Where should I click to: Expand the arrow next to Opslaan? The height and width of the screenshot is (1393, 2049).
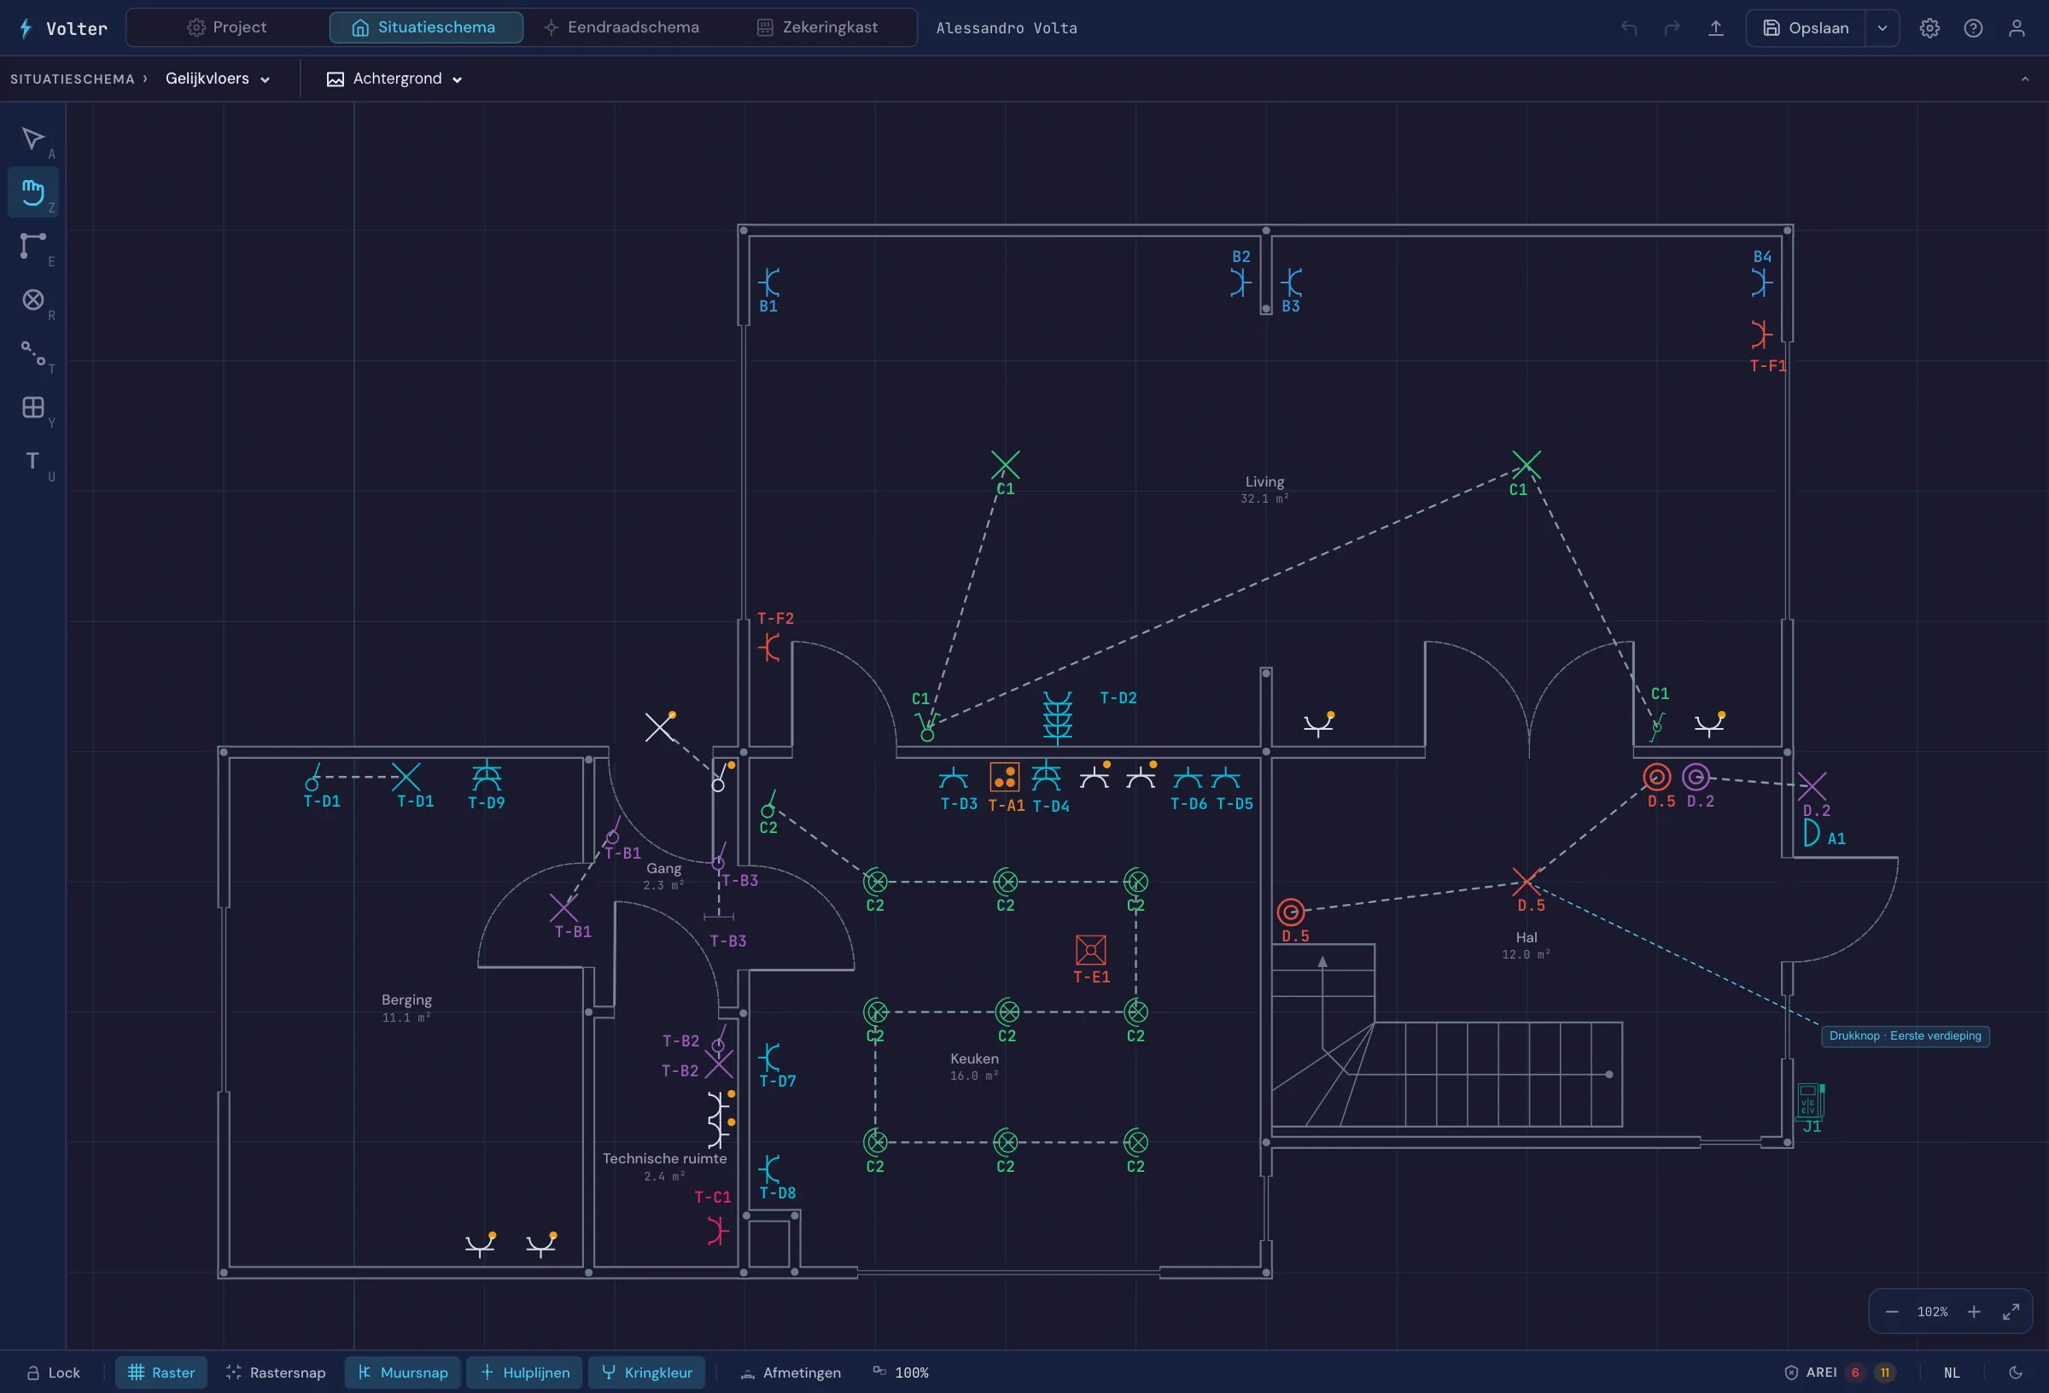(1883, 28)
